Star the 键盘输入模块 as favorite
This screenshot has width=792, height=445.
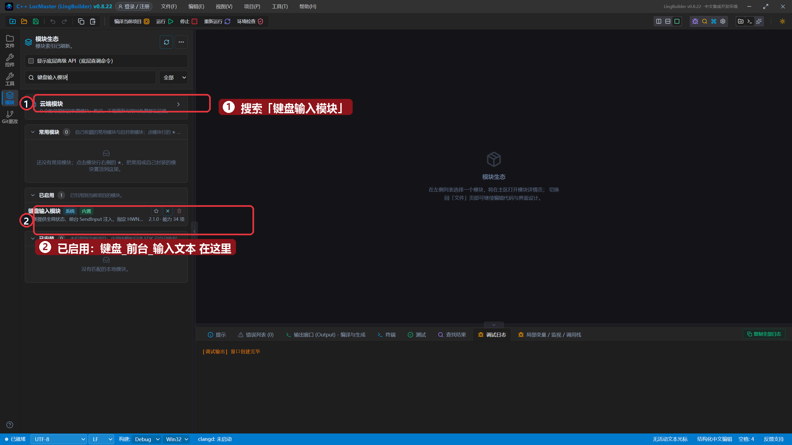(x=156, y=211)
